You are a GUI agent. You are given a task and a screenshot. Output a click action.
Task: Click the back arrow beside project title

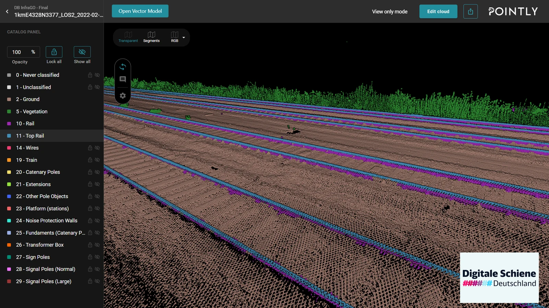click(x=7, y=11)
